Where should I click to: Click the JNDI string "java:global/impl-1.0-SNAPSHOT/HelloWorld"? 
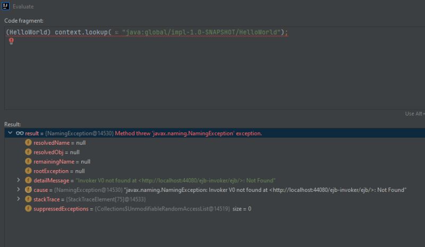[201, 32]
